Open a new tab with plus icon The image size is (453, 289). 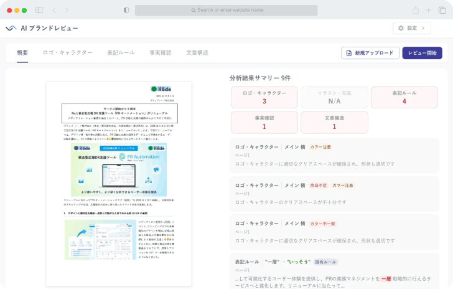429,10
